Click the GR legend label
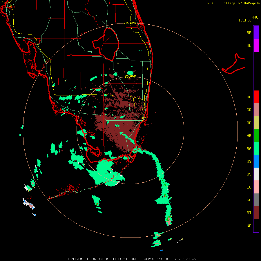The height and width of the screenshot is (261, 261). click(249, 110)
